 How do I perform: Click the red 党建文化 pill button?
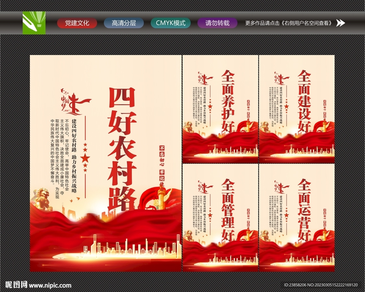(77, 23)
